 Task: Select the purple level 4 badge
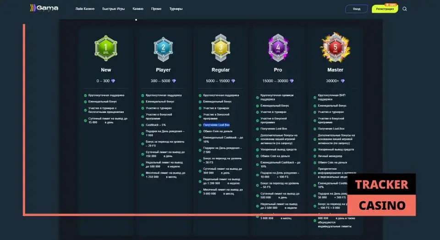(278, 48)
